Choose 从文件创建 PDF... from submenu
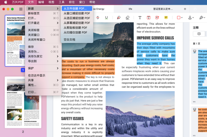The height and width of the screenshot is (137, 207). click(77, 9)
